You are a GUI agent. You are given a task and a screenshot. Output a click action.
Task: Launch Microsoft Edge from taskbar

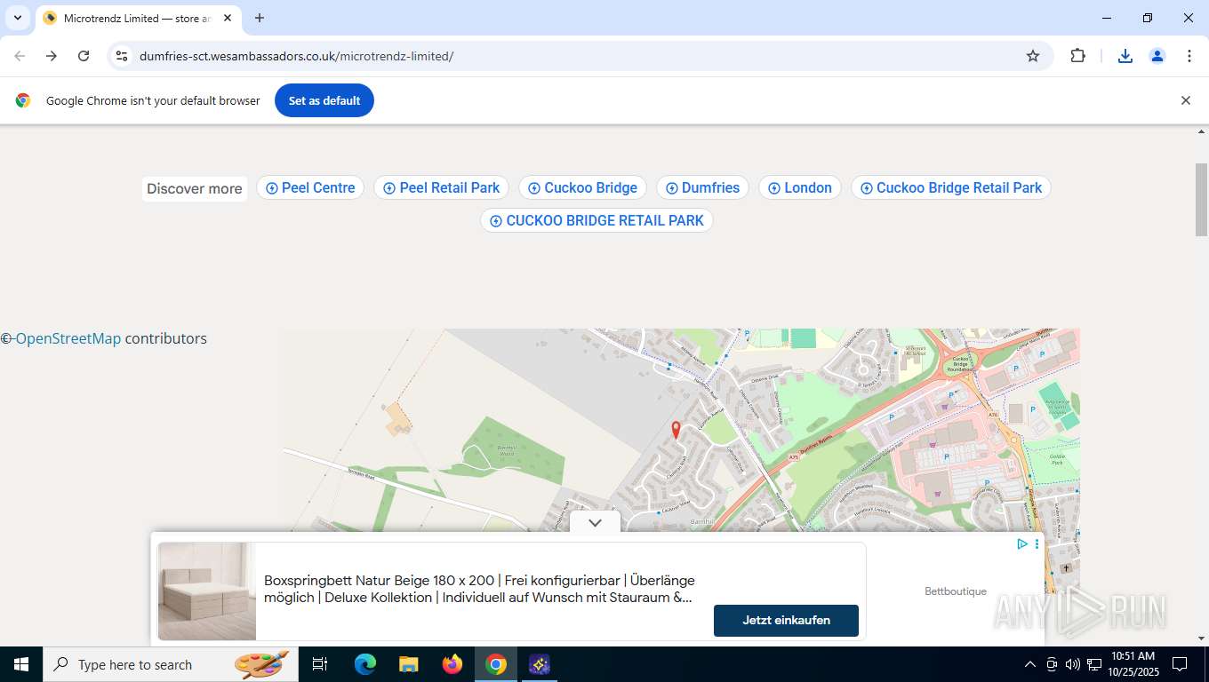tap(365, 664)
